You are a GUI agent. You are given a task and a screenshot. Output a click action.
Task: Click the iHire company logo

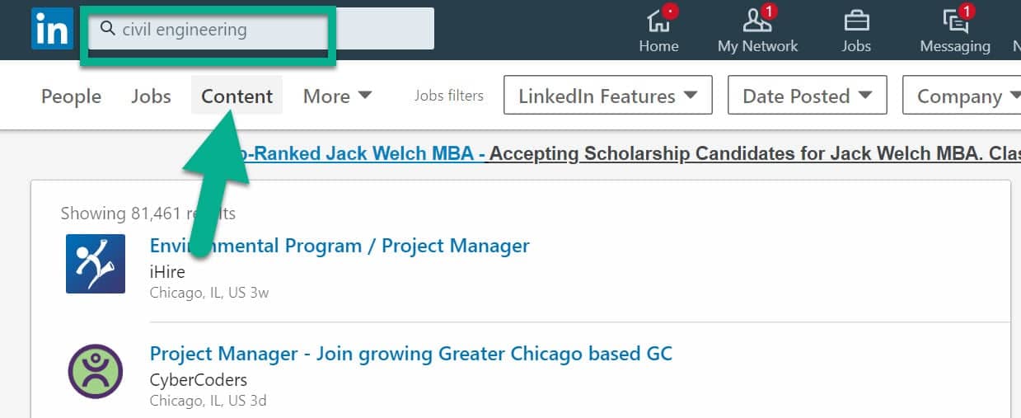click(96, 264)
